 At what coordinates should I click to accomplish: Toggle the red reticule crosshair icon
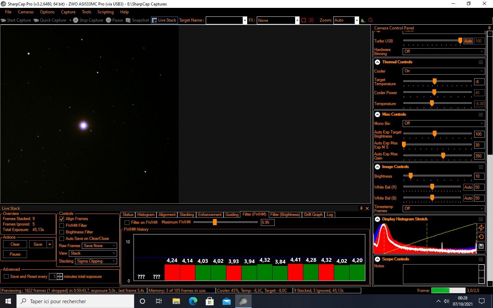tap(311, 20)
